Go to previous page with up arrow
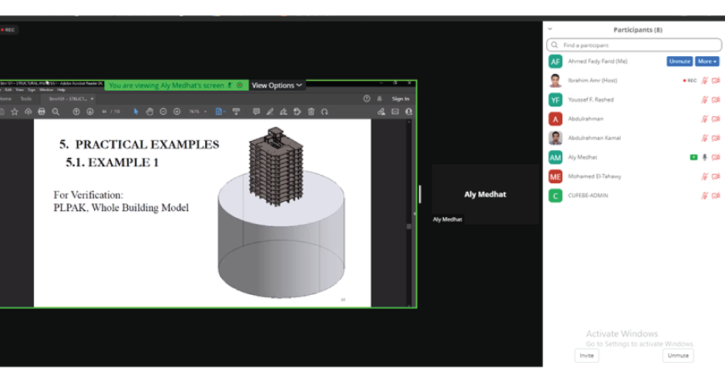 tap(76, 112)
